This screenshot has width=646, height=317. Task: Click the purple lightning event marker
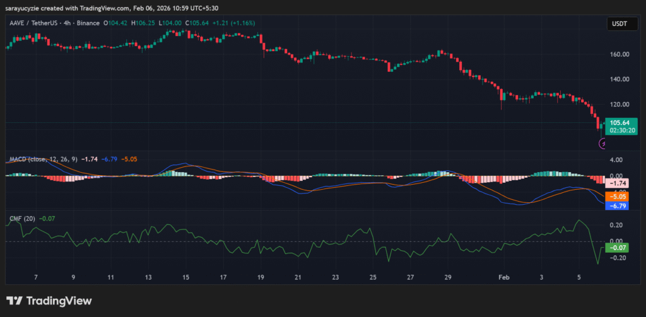click(x=602, y=144)
